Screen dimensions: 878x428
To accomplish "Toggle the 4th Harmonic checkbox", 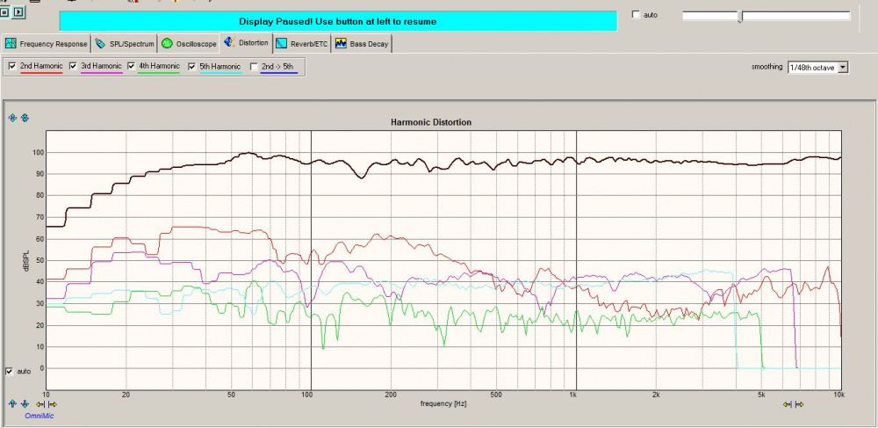I will tap(132, 66).
